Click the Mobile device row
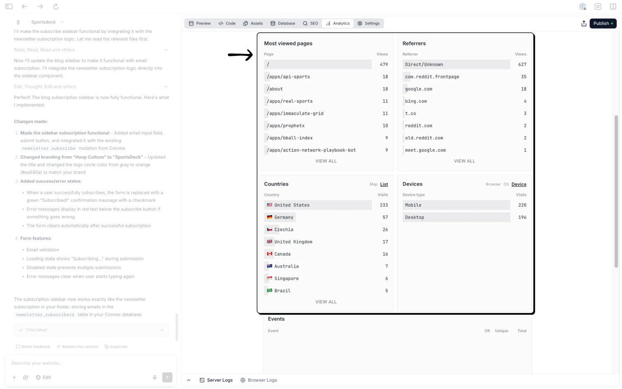Screen dimensions: 622x389 [464, 205]
